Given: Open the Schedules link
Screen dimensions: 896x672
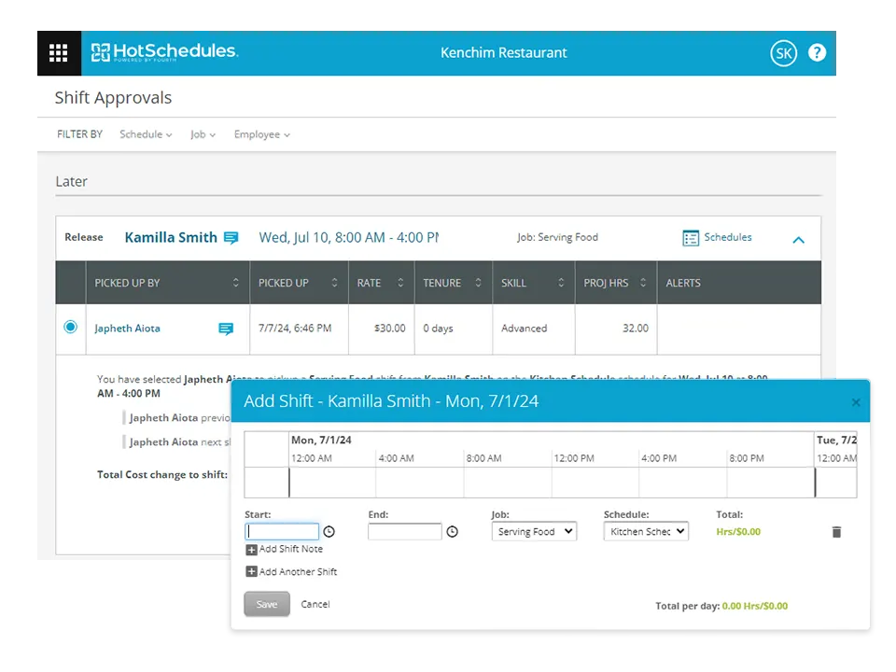Looking at the screenshot, I should tap(718, 238).
